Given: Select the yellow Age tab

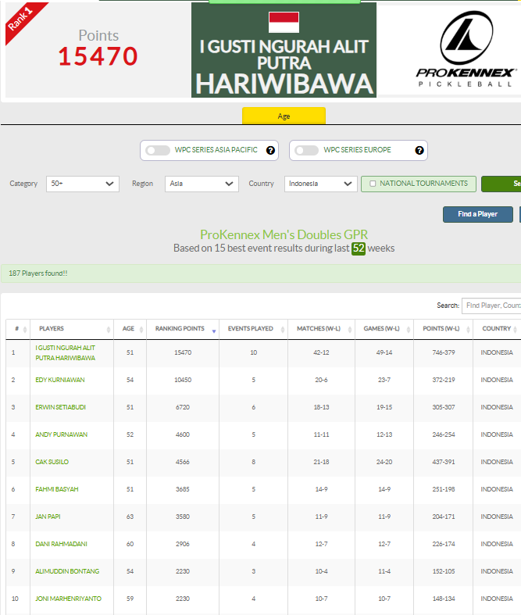Looking at the screenshot, I should pyautogui.click(x=284, y=116).
